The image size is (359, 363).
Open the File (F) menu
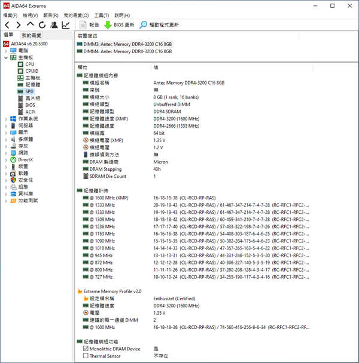click(x=10, y=16)
